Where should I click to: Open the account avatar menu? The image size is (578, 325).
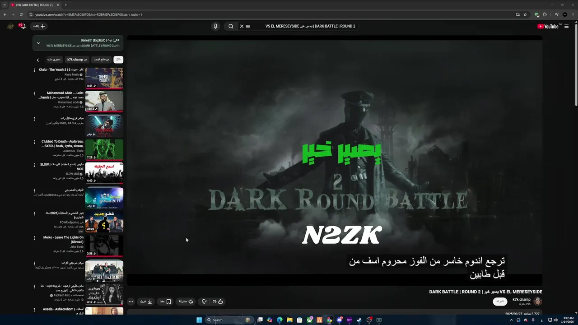(10, 26)
